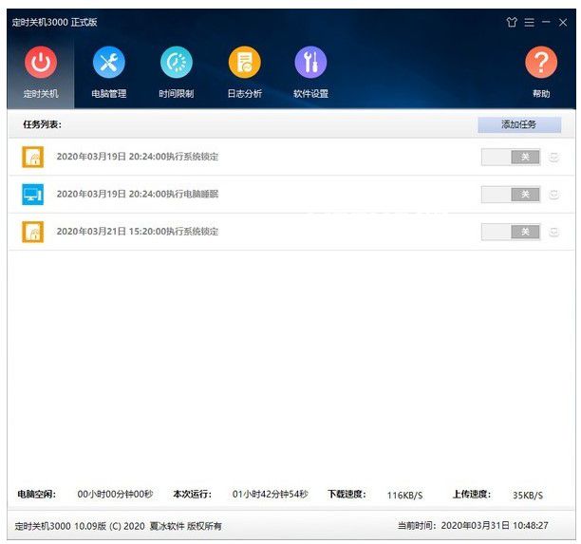Select the 定时关机 tab label
This screenshot has width=581, height=544.
click(x=41, y=93)
